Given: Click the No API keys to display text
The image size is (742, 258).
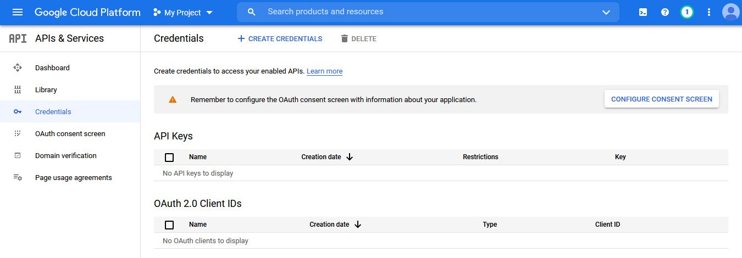Looking at the screenshot, I should pyautogui.click(x=198, y=173).
